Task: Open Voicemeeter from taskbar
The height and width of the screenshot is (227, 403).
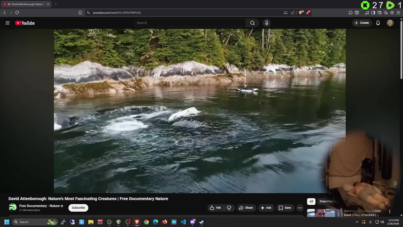Action: [x=100, y=222]
